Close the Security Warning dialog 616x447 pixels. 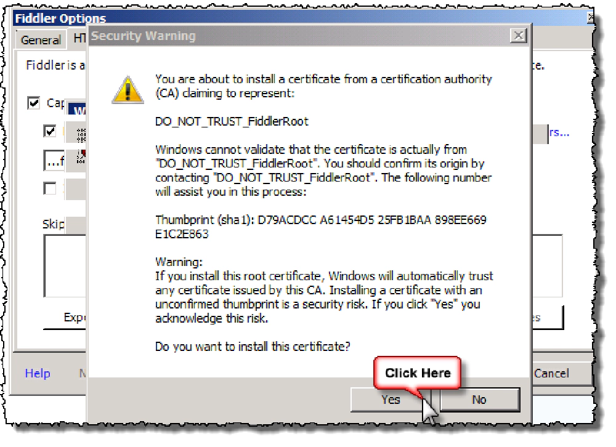[518, 36]
